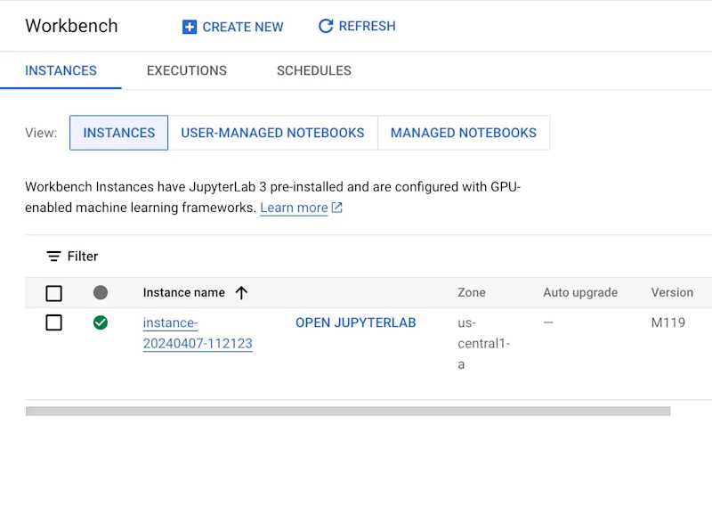Click the external link icon after Learn more

pyautogui.click(x=336, y=208)
